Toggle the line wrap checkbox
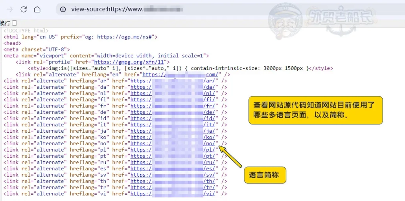The image size is (405, 201). point(15,23)
